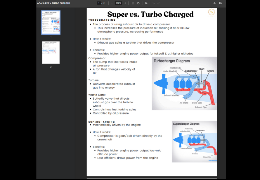The height and width of the screenshot is (180, 260).
Task: Click the 'Super vs. Turbo Charged' heading
Action: (x=150, y=14)
